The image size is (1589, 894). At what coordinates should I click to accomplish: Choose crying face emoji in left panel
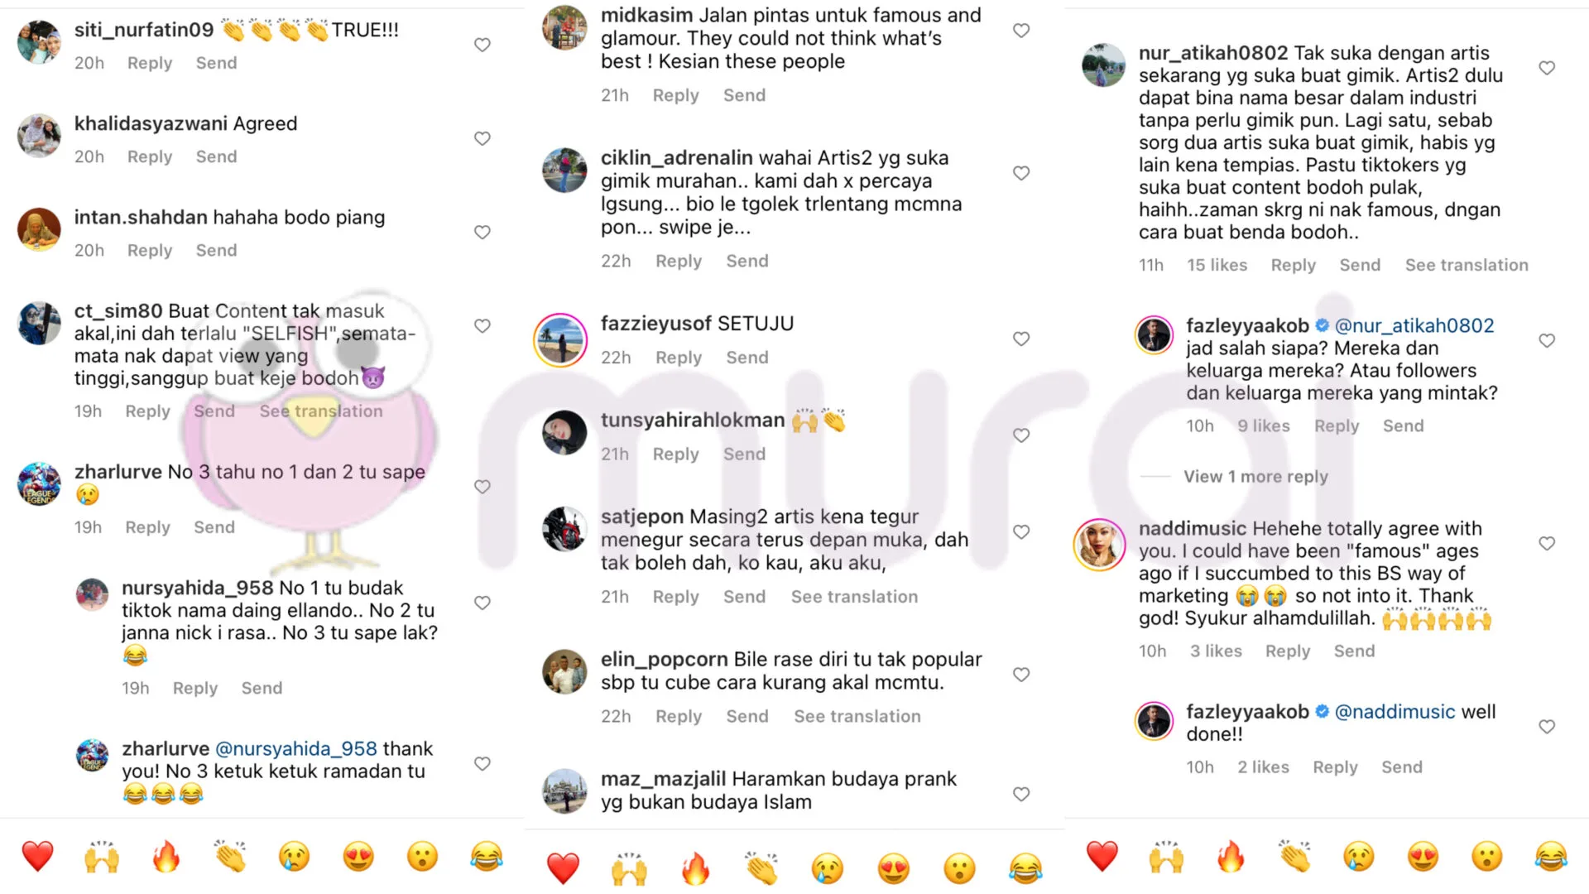click(294, 856)
